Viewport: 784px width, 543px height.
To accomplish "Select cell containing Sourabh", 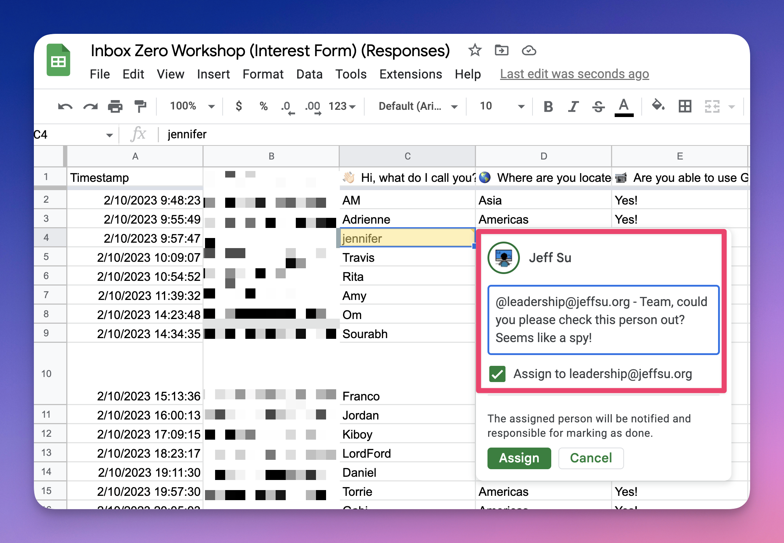I will 407,333.
